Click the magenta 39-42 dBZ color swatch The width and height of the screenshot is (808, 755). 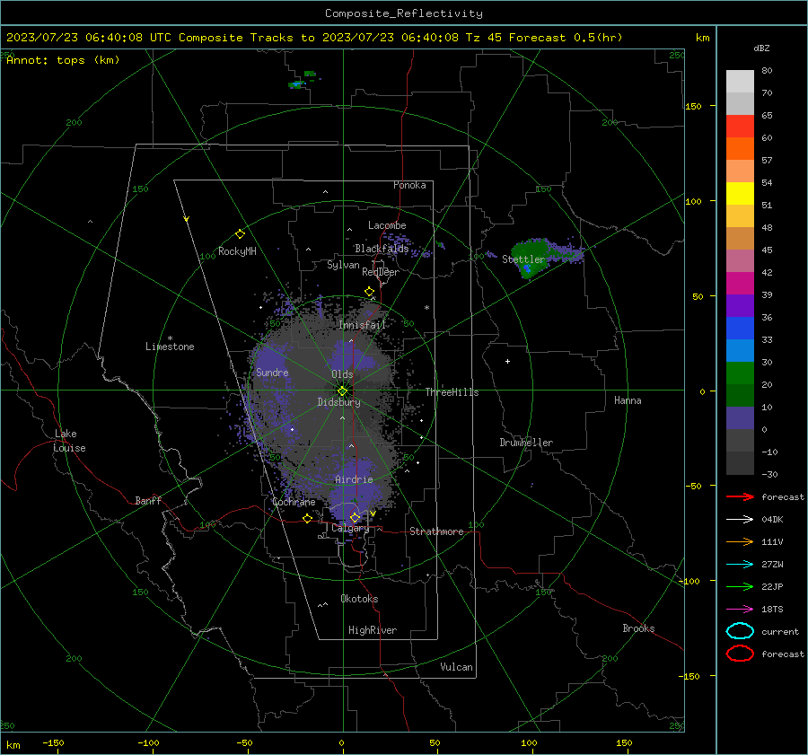click(x=740, y=284)
